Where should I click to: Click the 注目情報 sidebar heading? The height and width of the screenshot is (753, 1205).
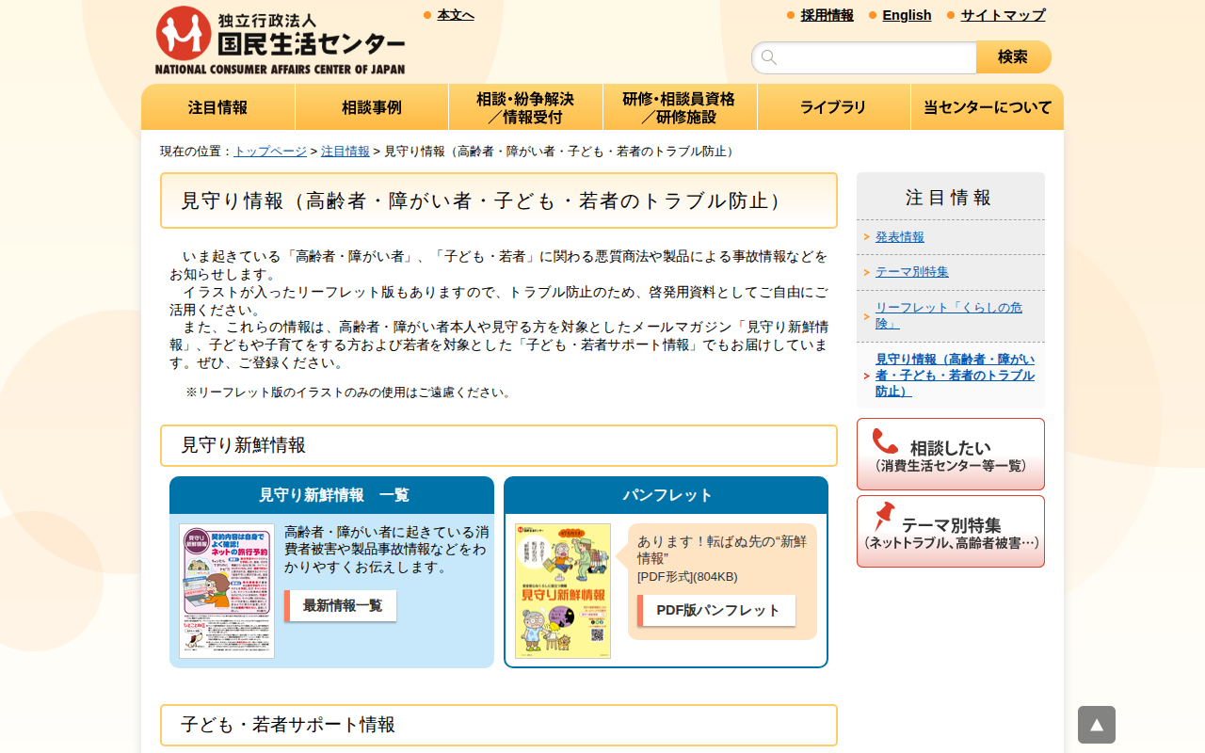point(951,197)
